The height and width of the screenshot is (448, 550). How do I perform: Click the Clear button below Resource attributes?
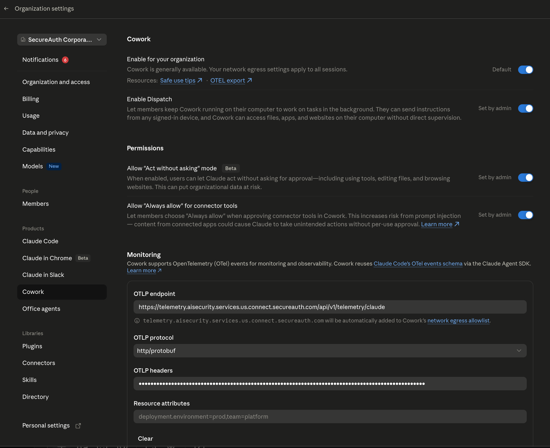pyautogui.click(x=145, y=438)
